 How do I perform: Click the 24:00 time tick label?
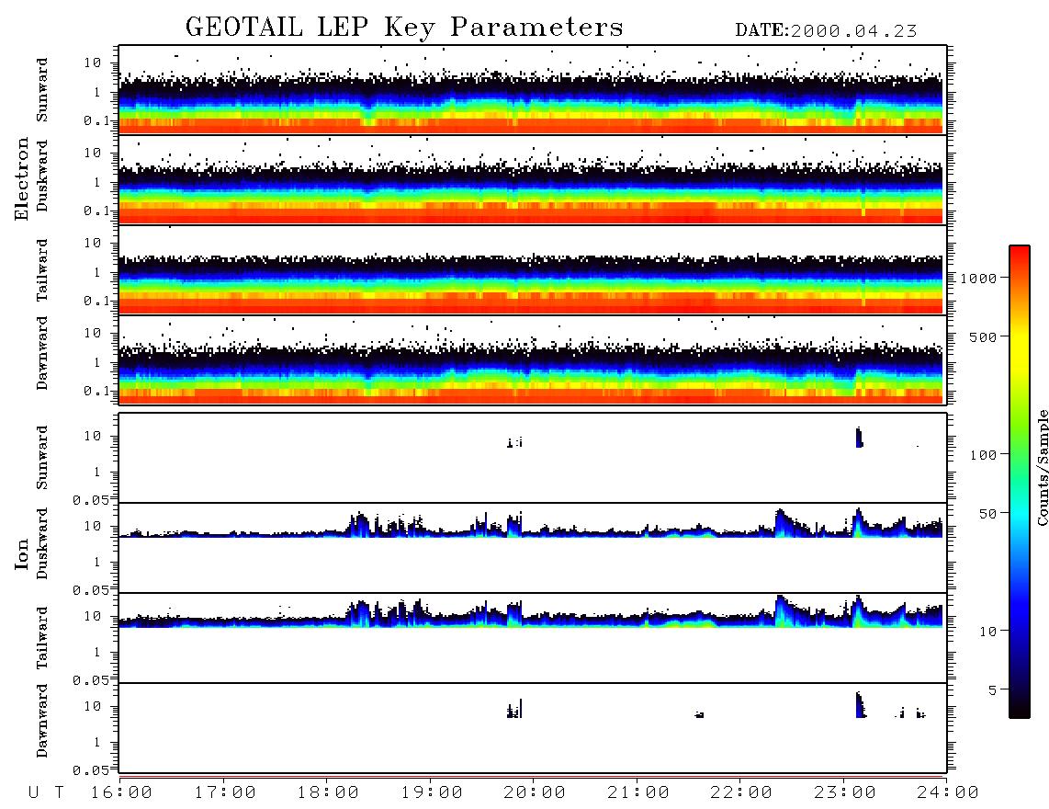click(x=948, y=793)
